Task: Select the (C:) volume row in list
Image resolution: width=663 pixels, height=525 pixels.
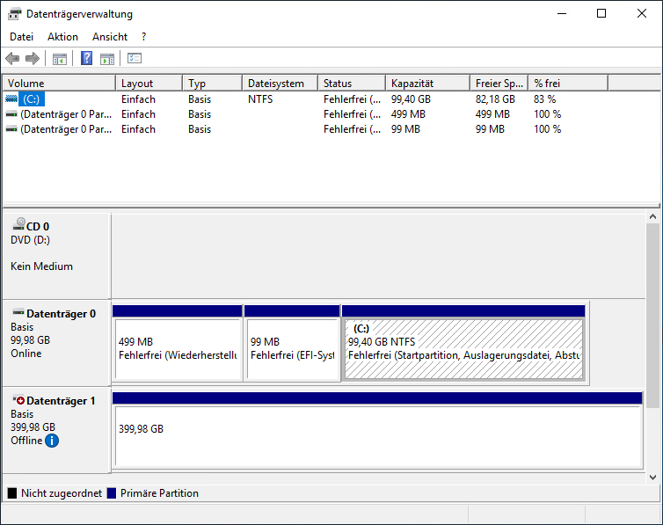Action: [x=32, y=99]
